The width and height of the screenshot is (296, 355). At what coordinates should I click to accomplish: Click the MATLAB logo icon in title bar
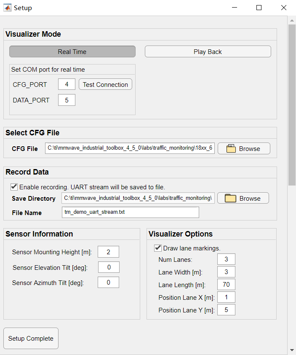[7, 8]
